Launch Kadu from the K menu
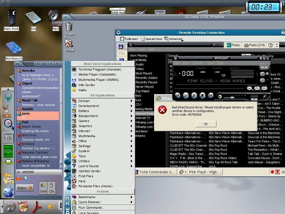 tap(103, 90)
